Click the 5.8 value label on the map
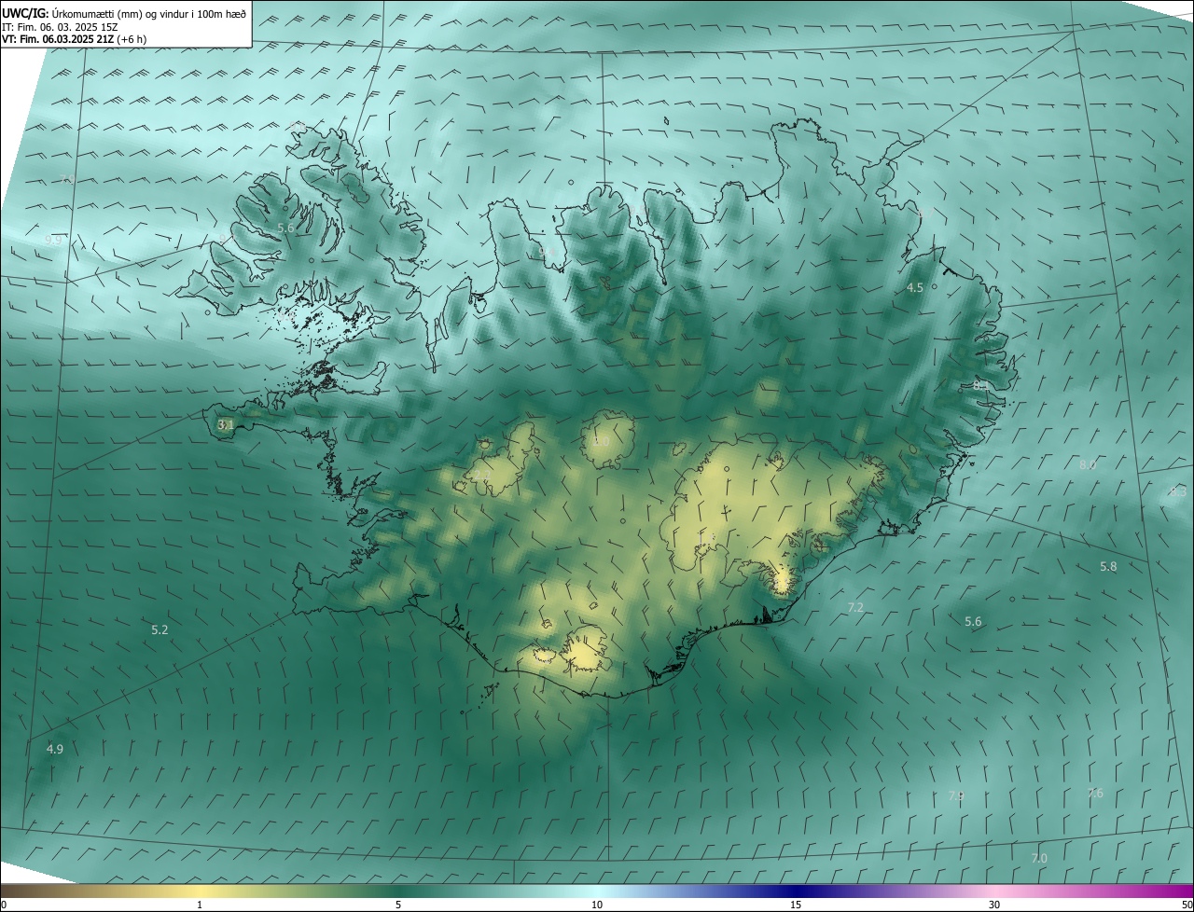Viewport: 1194px width, 912px height. tap(1108, 567)
